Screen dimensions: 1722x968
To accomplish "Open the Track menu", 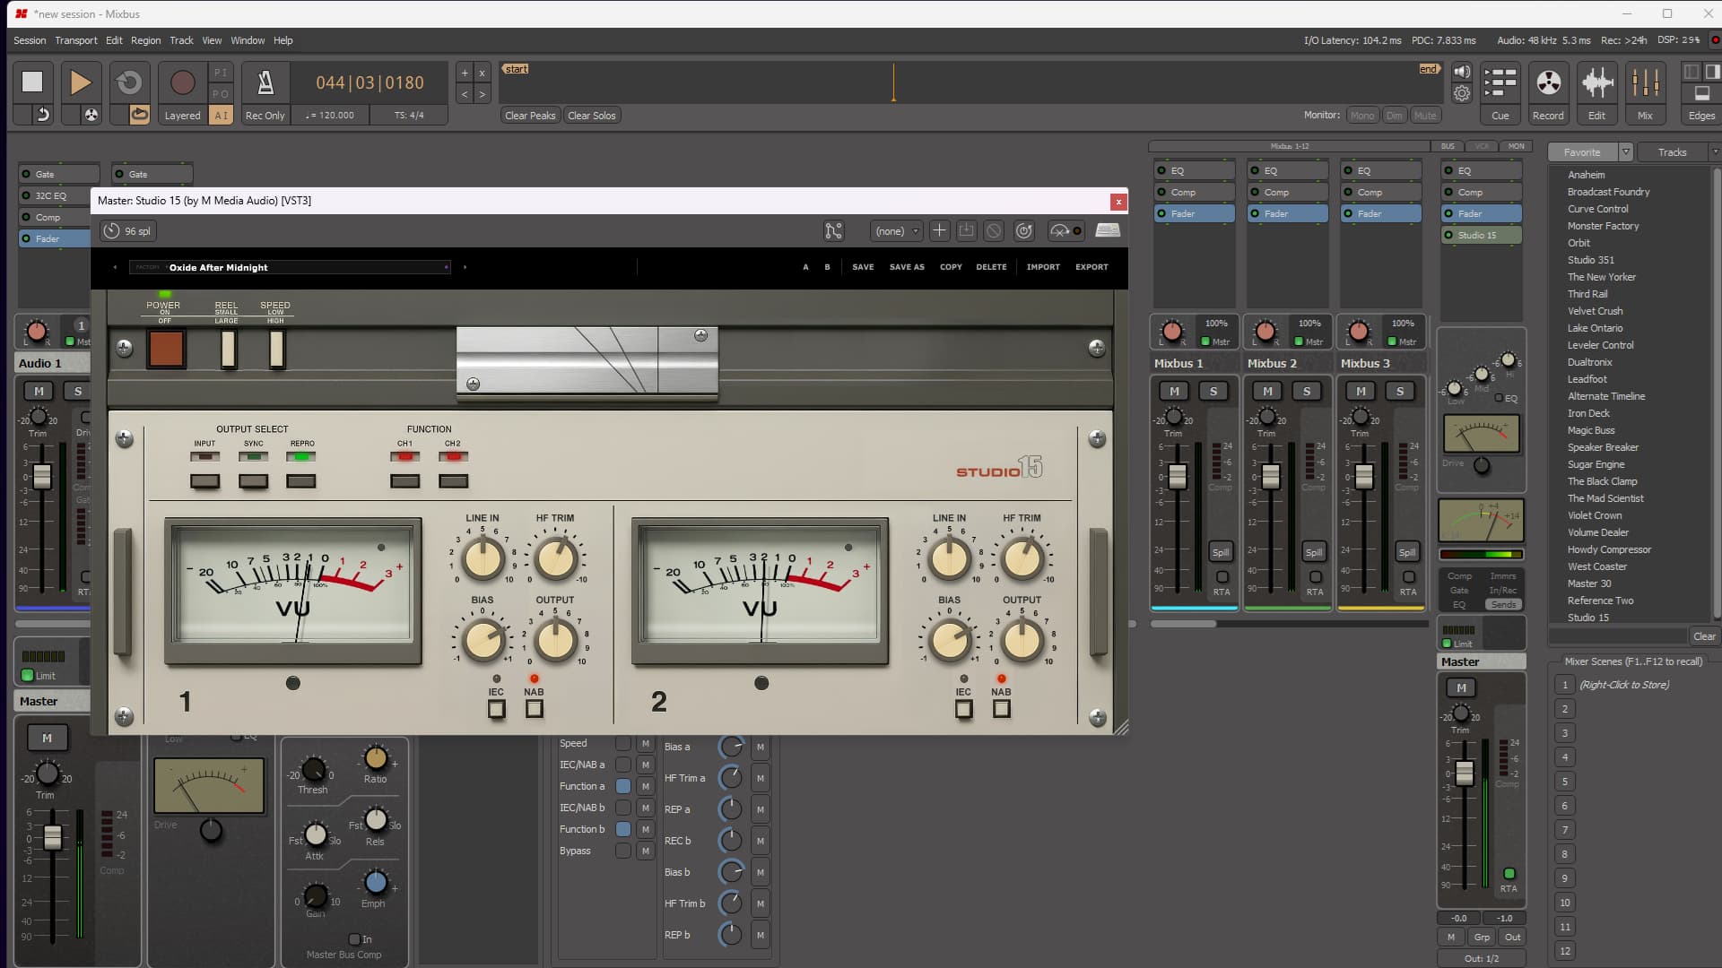I will pos(181,40).
